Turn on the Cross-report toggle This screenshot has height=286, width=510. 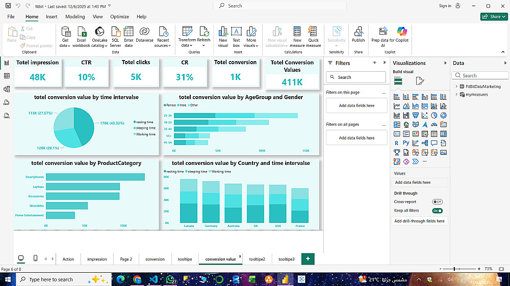(437, 202)
